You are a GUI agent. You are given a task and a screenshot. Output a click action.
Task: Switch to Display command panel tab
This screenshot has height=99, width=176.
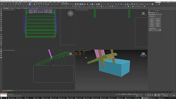coord(158,11)
